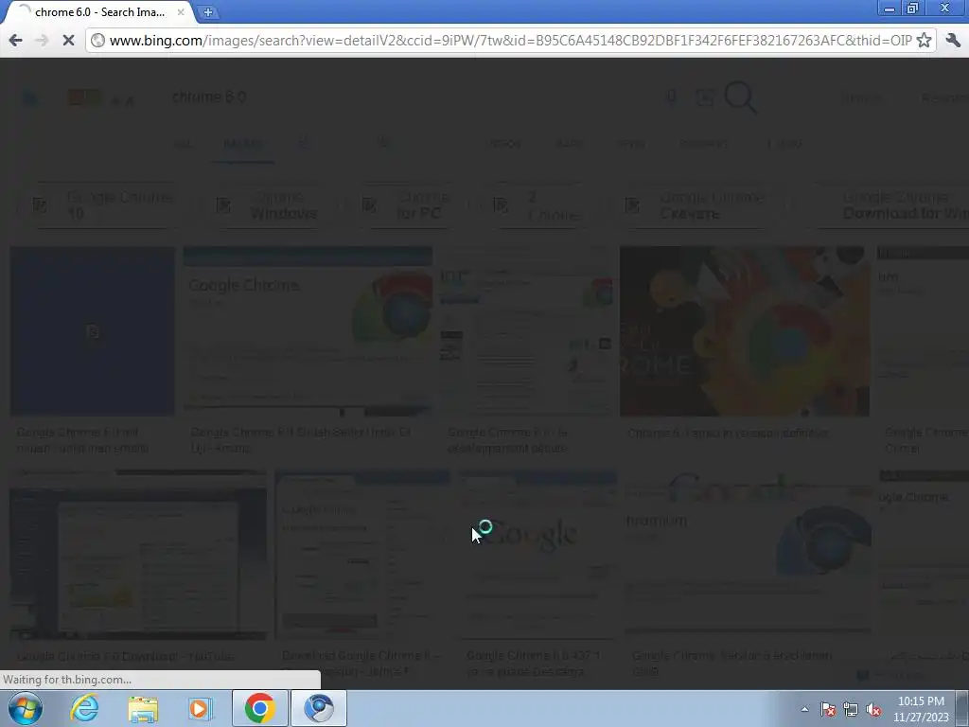Switch to the Videos search tab
The image size is (969, 727).
click(x=505, y=144)
